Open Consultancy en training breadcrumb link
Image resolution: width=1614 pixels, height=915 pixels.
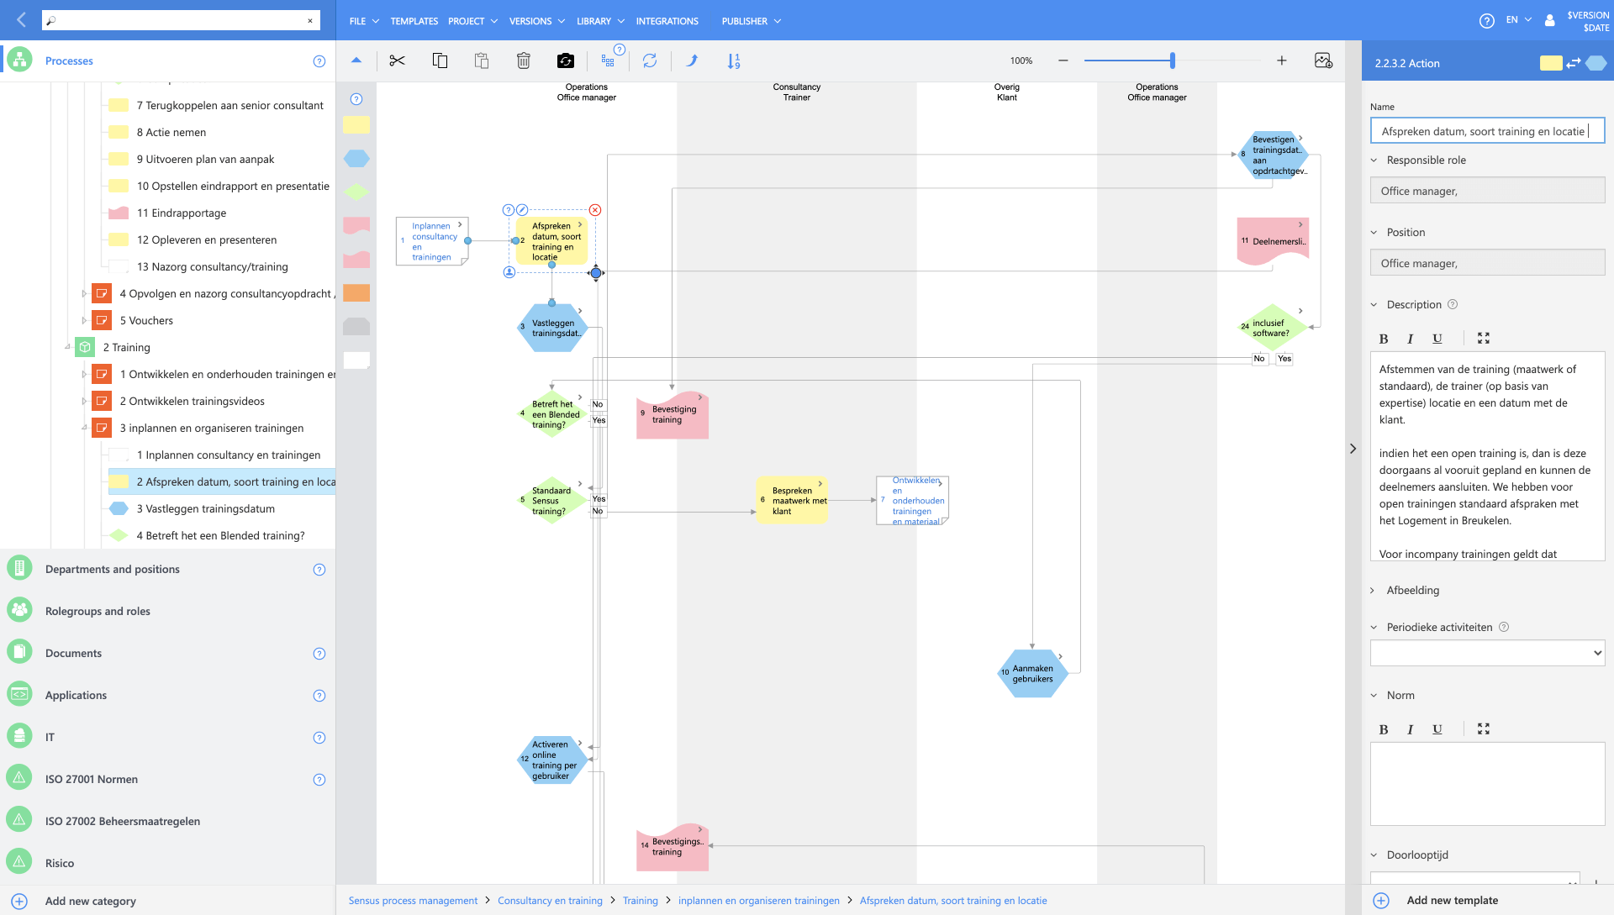click(550, 900)
